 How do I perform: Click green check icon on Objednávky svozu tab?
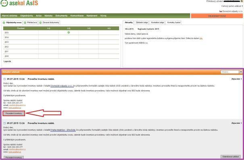click(x=4, y=23)
